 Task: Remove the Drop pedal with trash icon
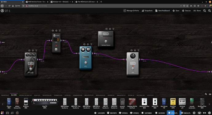(60, 31)
